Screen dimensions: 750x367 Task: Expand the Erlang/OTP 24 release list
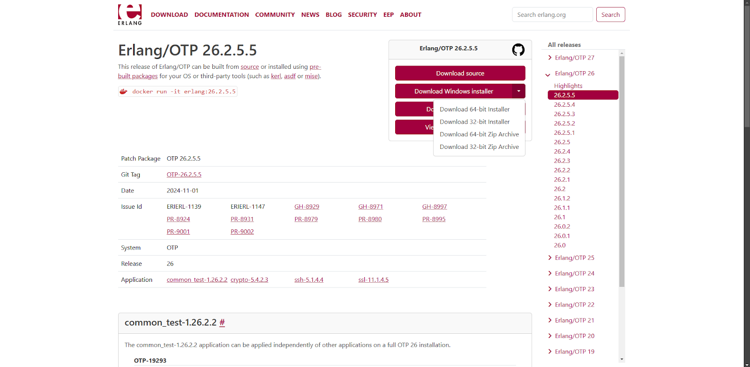point(574,273)
